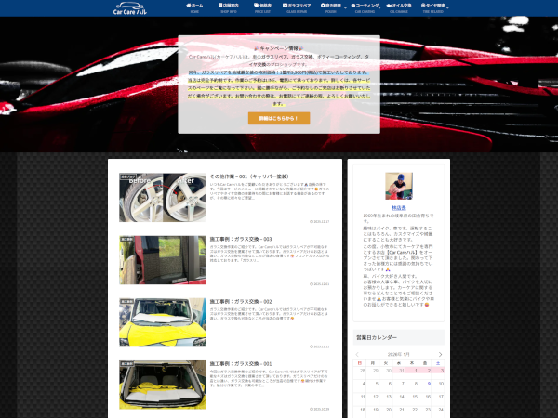Click the shop owner profile photo
This screenshot has width=558, height=418.
[397, 186]
